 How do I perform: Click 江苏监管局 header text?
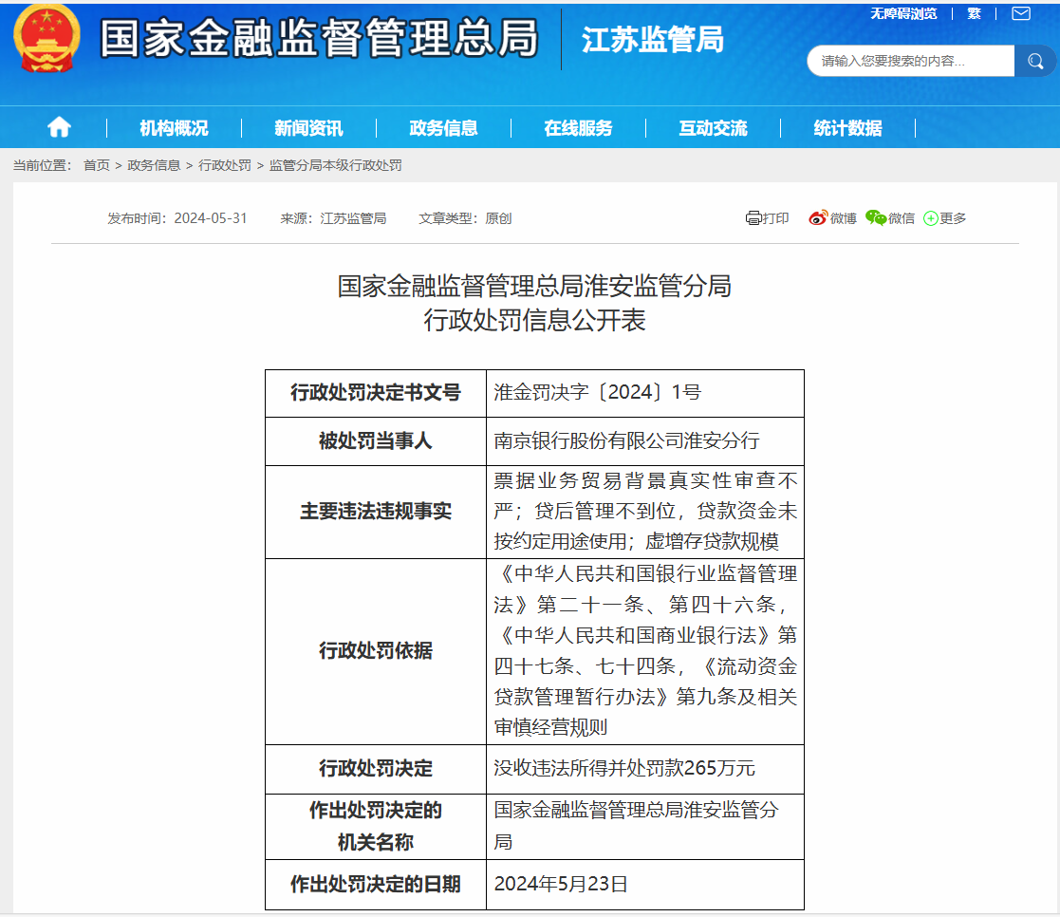[x=653, y=40]
